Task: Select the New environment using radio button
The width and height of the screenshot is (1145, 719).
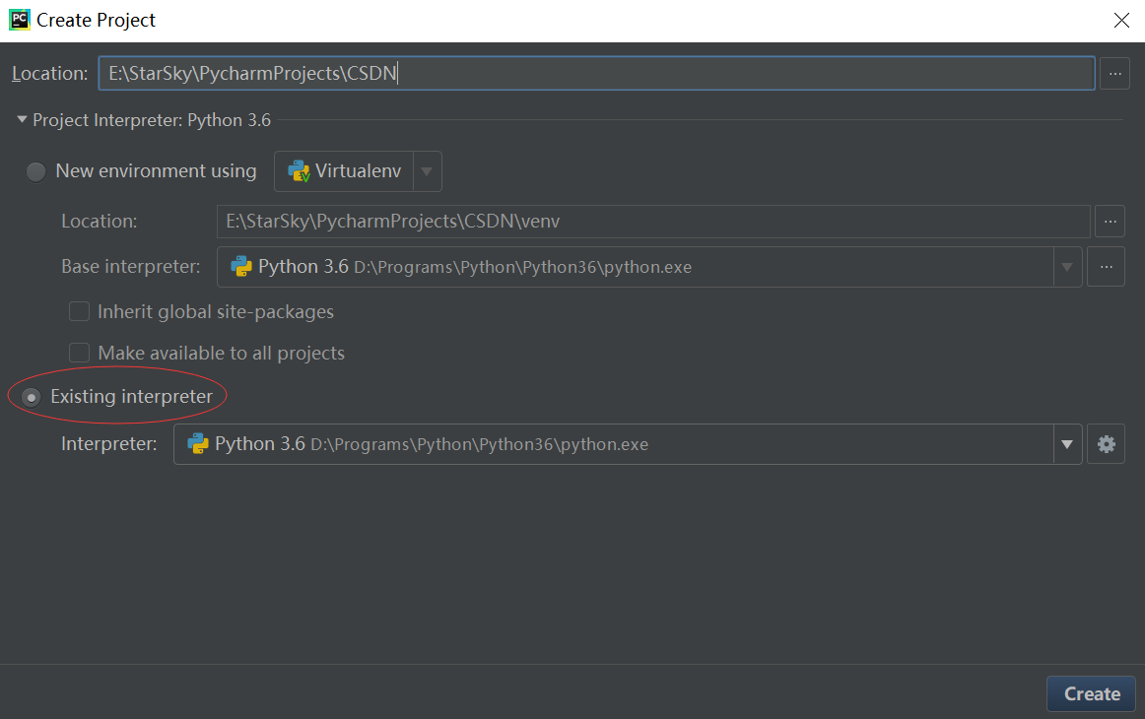Action: click(x=35, y=171)
